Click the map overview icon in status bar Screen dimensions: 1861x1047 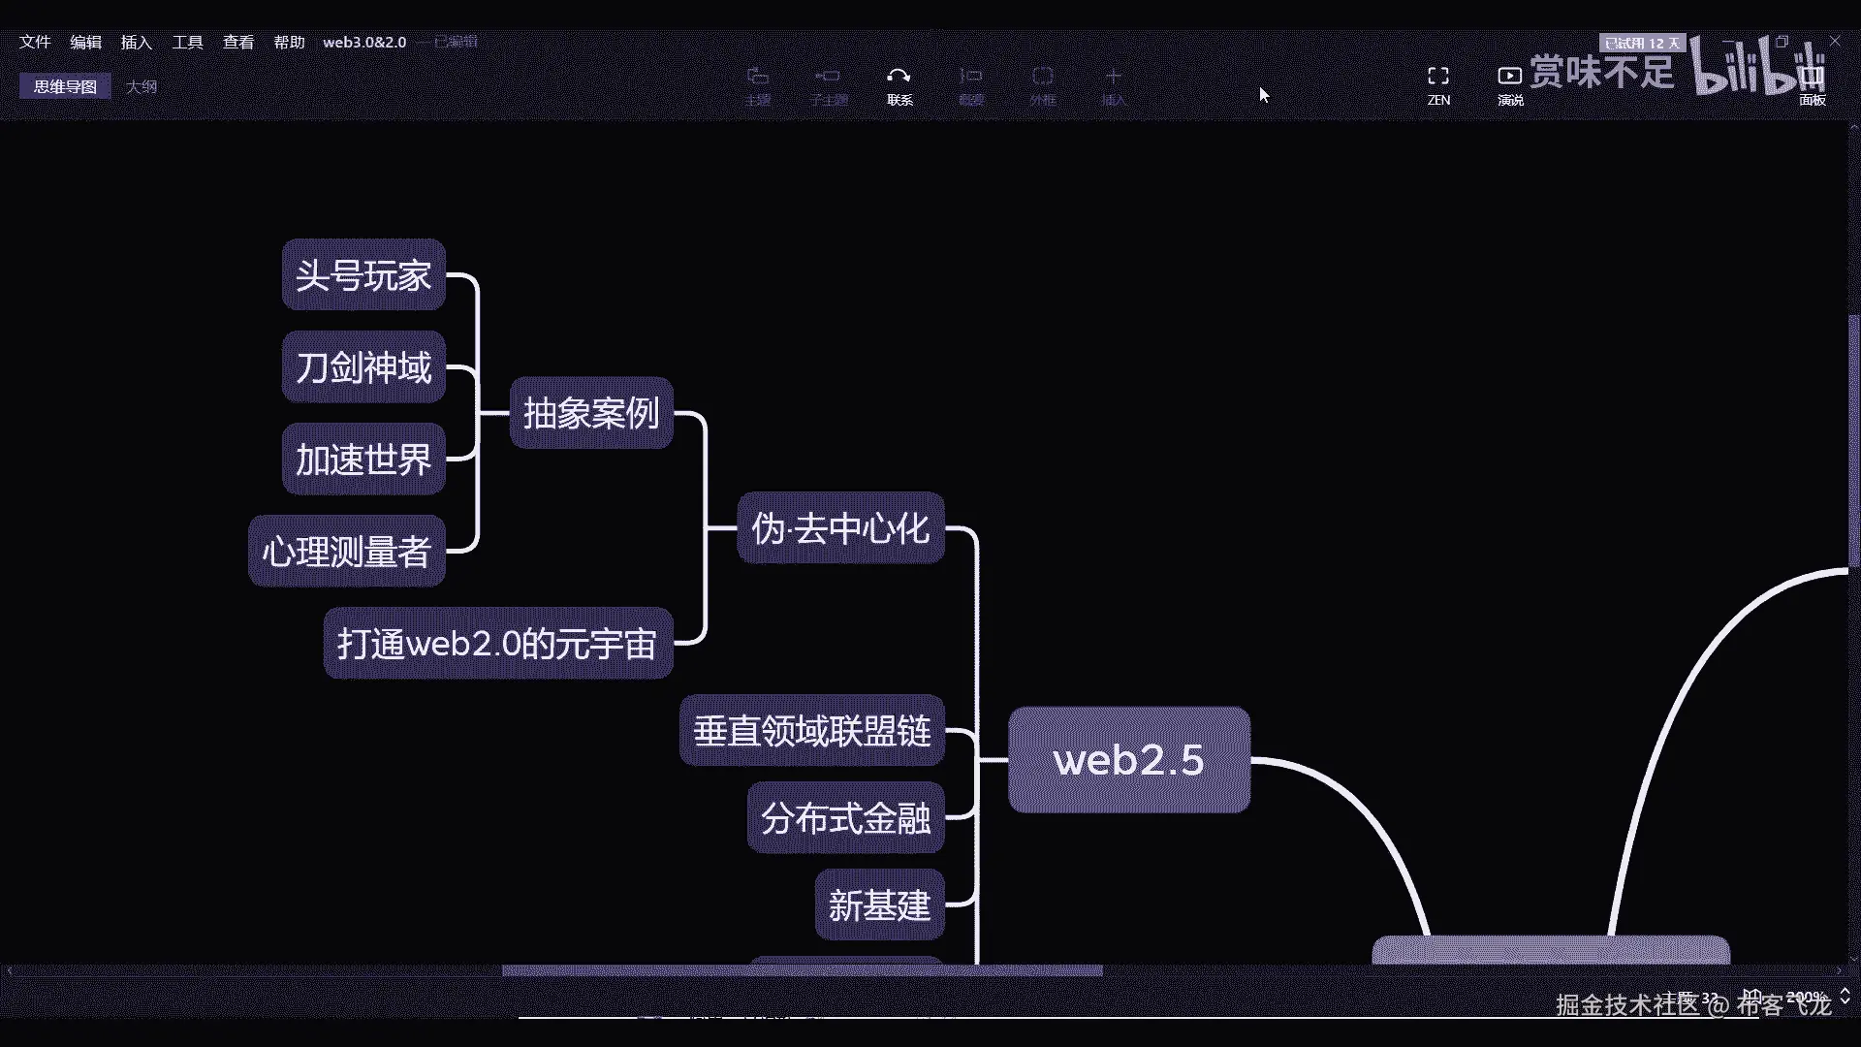(1751, 996)
